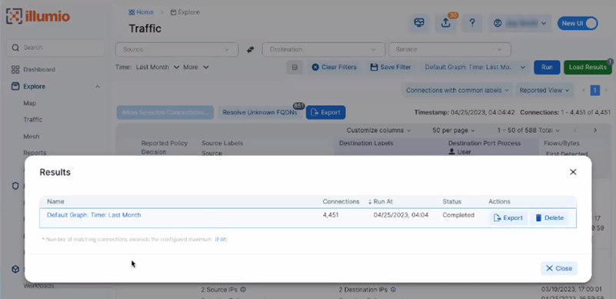The image size is (616, 299).
Task: Click the Load Results button
Action: click(x=588, y=67)
